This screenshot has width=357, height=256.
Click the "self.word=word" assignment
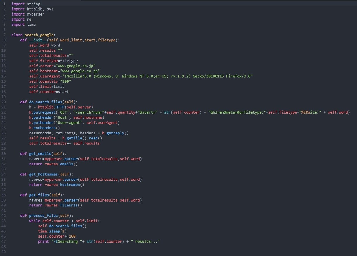point(44,45)
